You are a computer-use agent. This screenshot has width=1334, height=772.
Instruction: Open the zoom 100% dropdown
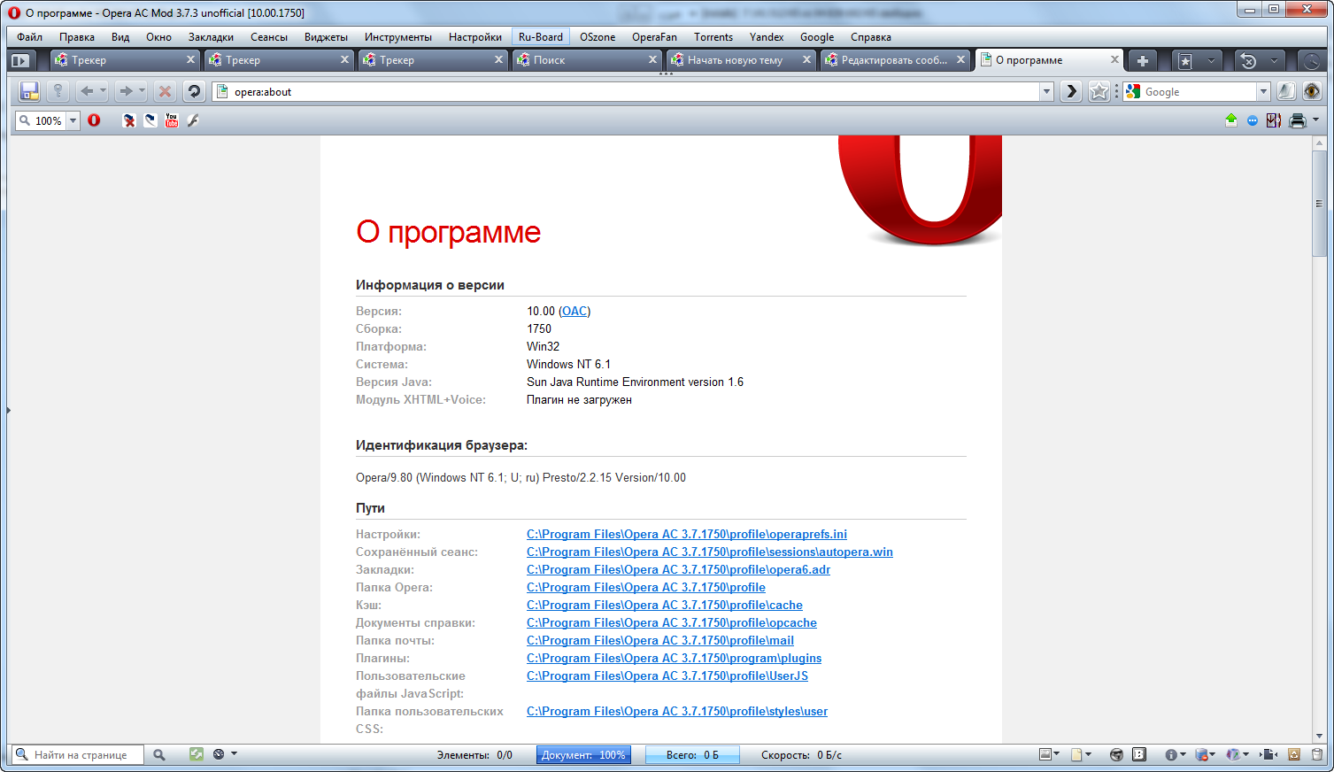[73, 120]
